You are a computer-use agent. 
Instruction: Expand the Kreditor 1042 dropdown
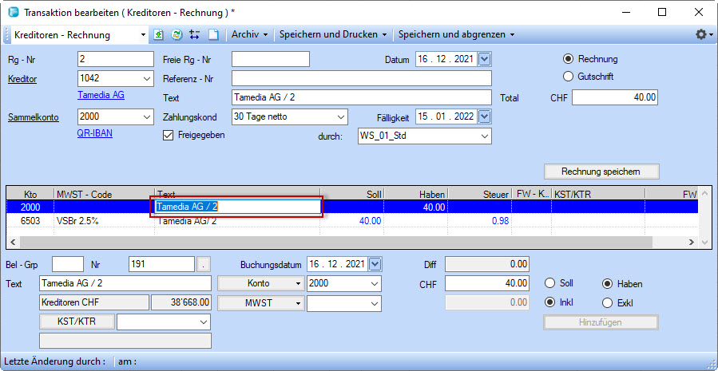[146, 78]
